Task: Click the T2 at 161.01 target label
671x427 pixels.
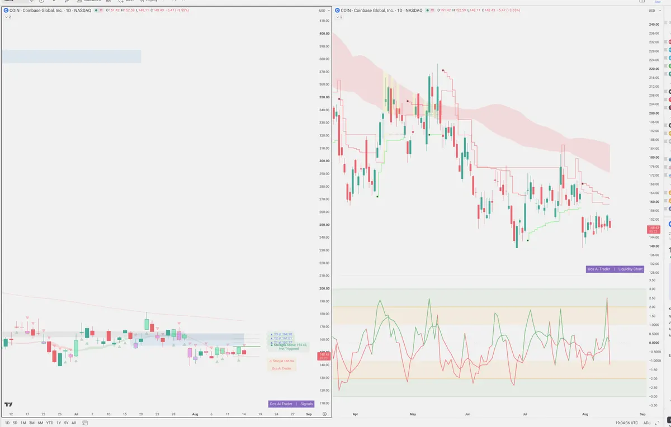Action: [x=281, y=338]
